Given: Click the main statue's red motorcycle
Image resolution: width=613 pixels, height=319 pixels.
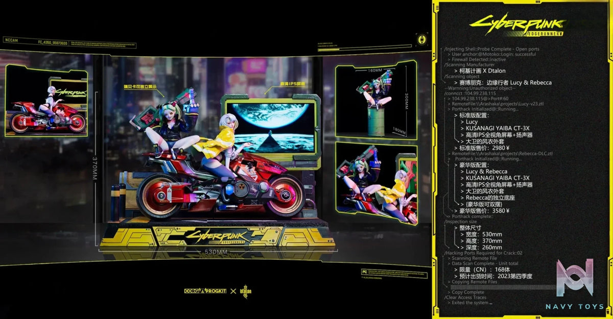Looking at the screenshot, I should click(x=221, y=187).
